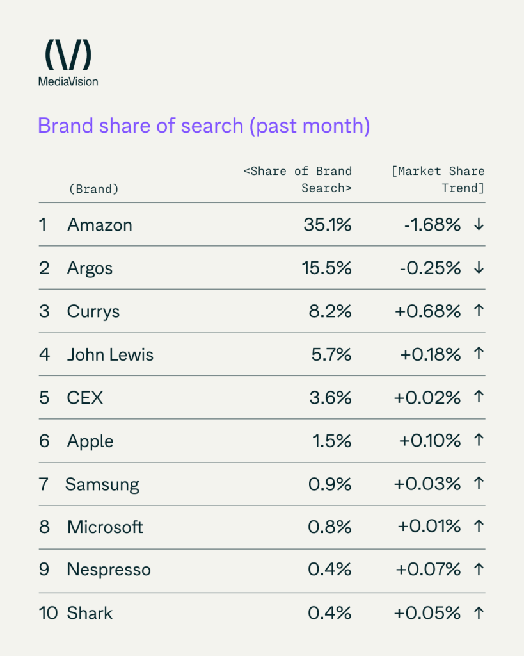
Task: Click the up arrow in Nespresso row
Action: (478, 570)
